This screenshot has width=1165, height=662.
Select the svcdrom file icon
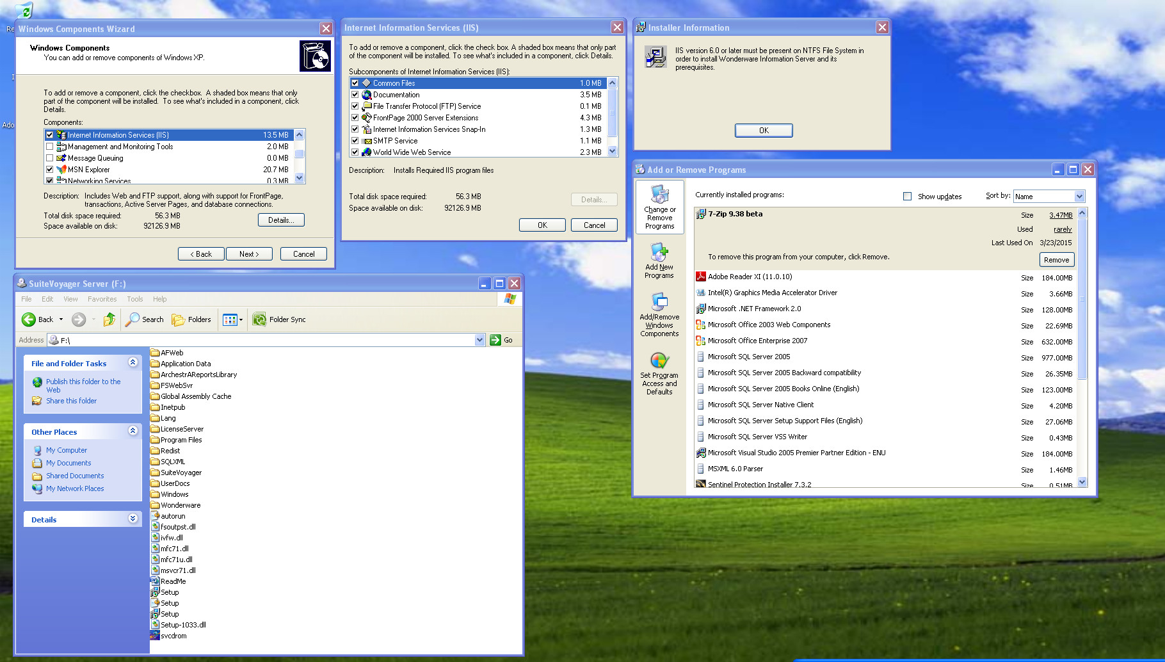155,636
